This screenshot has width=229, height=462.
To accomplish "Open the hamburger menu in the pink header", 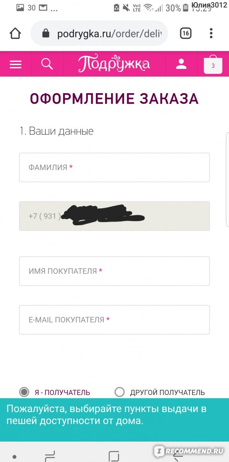I will click(x=15, y=64).
